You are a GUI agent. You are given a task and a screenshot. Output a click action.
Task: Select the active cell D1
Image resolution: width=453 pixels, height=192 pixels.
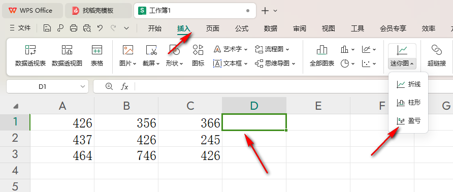pyautogui.click(x=254, y=122)
